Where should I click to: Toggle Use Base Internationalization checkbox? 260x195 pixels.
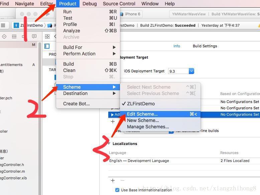pyautogui.click(x=117, y=190)
